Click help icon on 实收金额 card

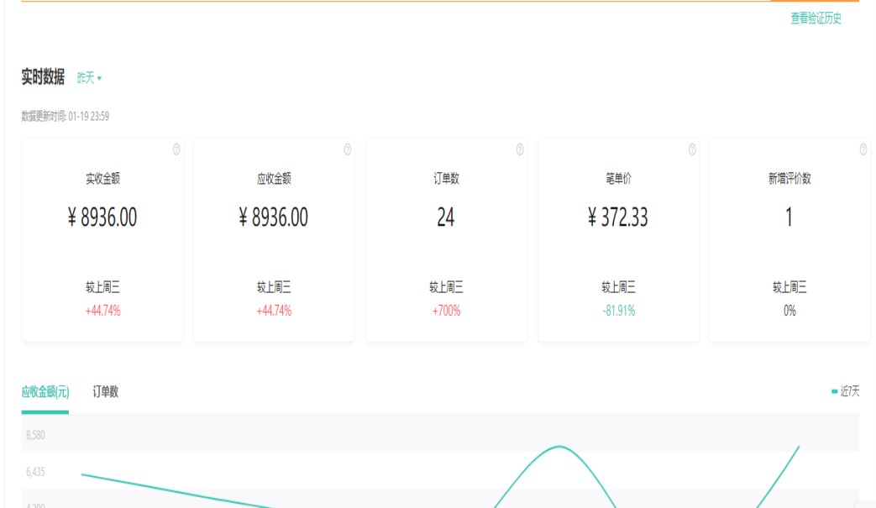point(176,149)
